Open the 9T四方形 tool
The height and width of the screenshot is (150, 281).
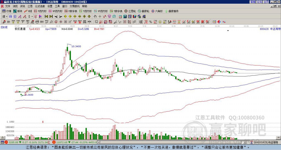tap(101, 11)
